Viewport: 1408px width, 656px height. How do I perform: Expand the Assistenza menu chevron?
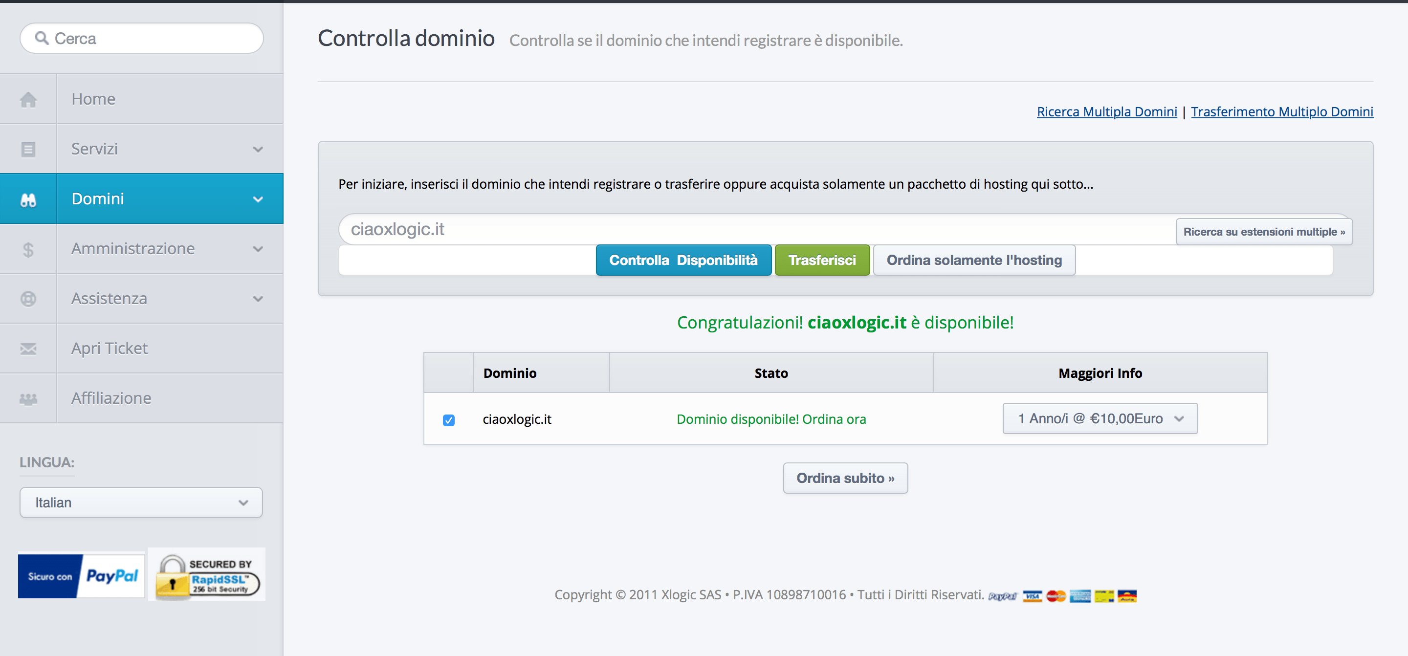(258, 299)
